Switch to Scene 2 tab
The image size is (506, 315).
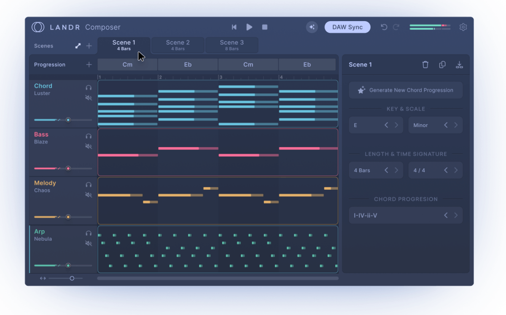point(178,45)
